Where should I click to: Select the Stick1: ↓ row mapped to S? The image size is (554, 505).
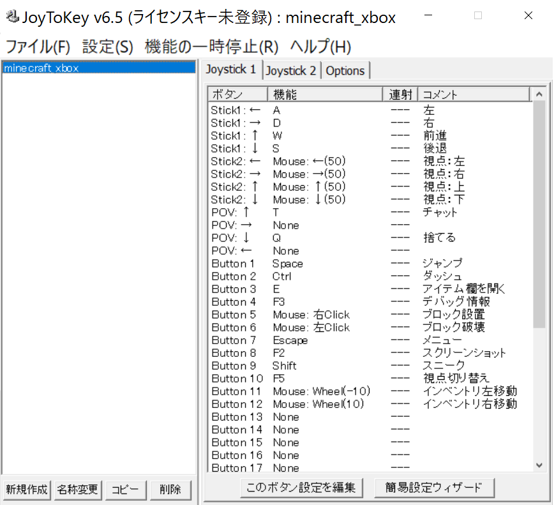tap(370, 148)
